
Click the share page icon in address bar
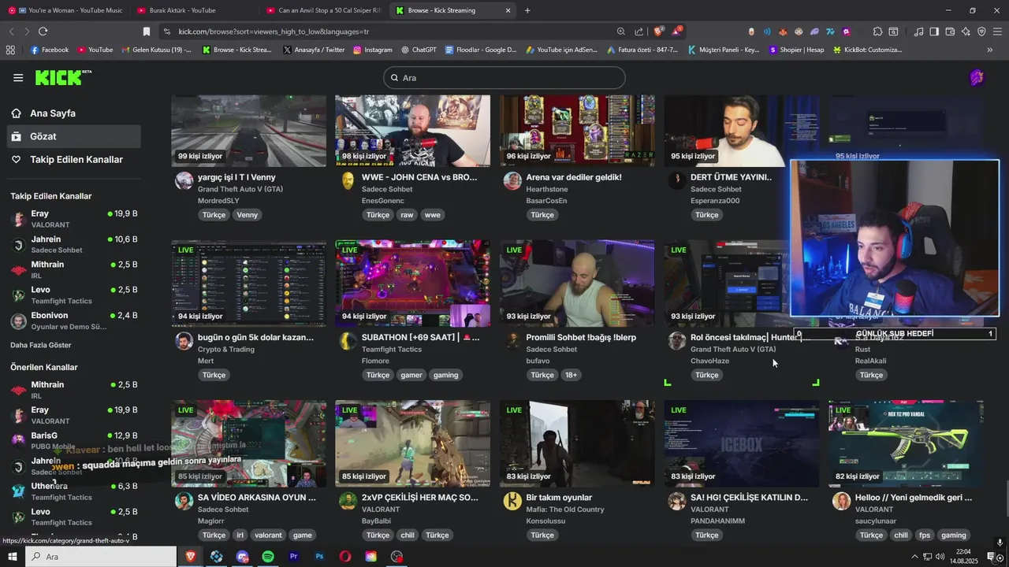pos(639,31)
